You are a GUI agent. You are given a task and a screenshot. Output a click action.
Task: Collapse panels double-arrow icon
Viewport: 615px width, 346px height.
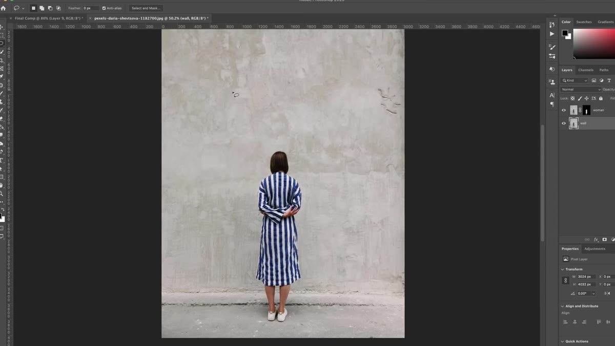(x=555, y=16)
